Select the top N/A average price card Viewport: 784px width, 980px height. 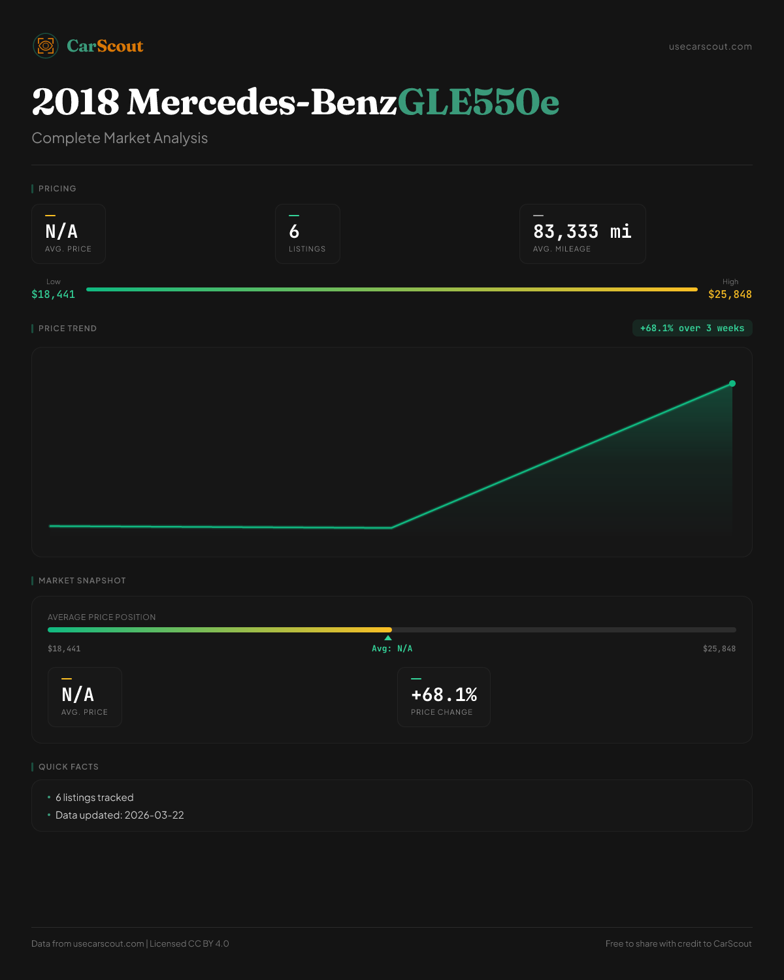coord(69,234)
